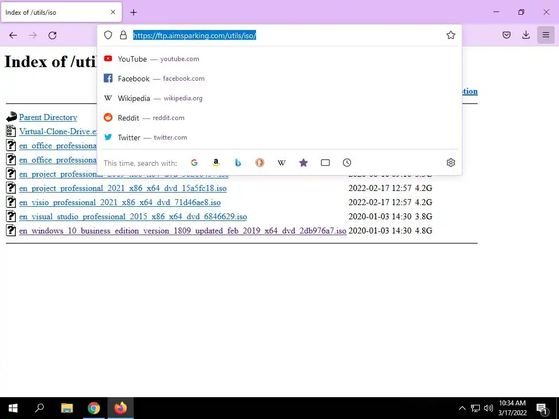Click Parent Directory back-arrow icon
Image resolution: width=559 pixels, height=419 pixels.
(11, 117)
